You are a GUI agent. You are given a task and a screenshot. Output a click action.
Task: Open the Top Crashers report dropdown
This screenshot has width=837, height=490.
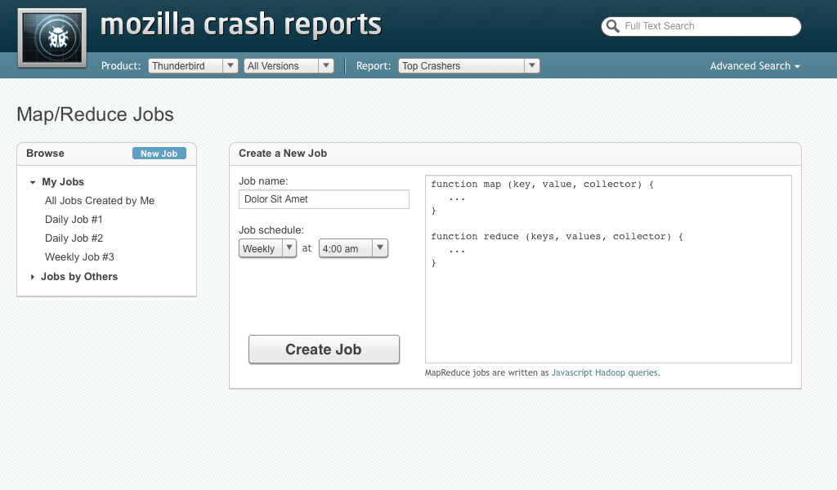(x=468, y=65)
